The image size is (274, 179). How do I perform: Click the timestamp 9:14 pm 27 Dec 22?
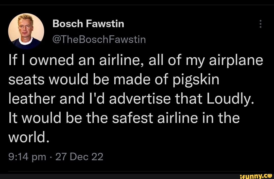56,157
